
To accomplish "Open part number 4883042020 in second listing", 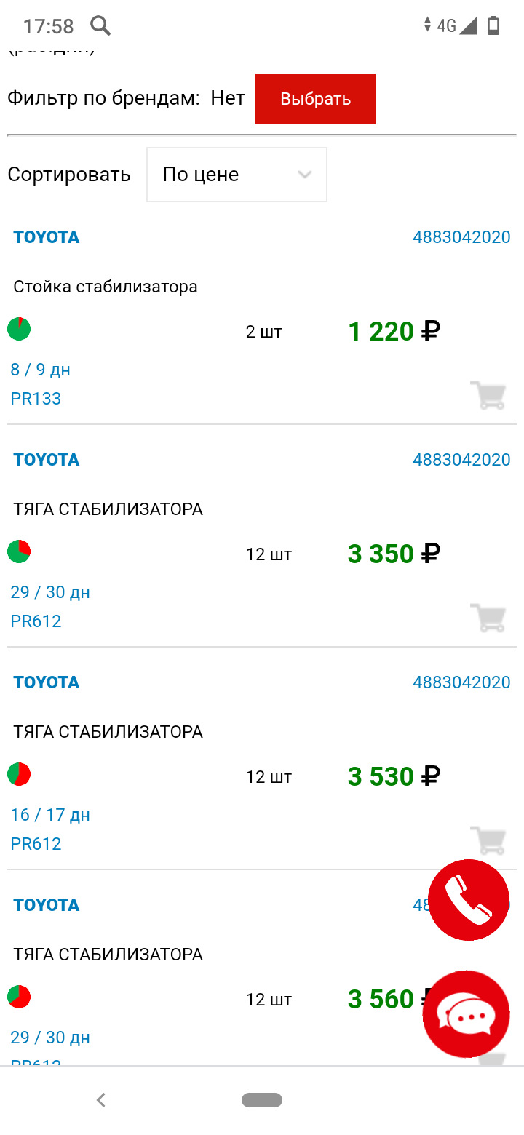I will tap(461, 460).
